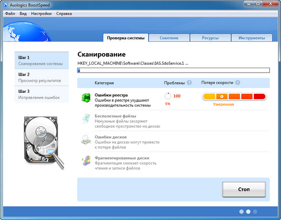Image resolution: width=281 pixels, height=220 pixels.
Task: Click the useless files recycle bin icon
Action: pos(86,118)
